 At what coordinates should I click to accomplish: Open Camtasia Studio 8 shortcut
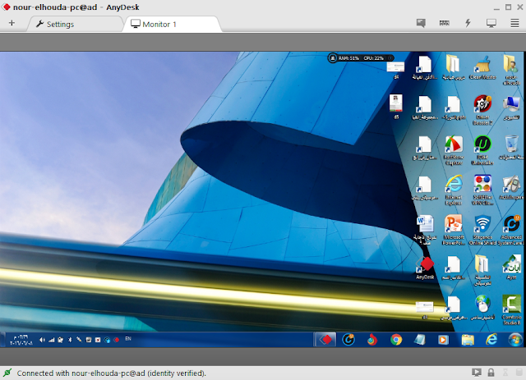point(511,309)
